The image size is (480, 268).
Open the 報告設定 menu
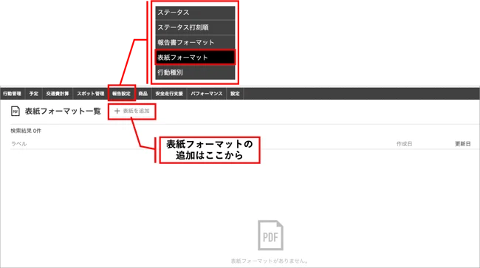(121, 94)
